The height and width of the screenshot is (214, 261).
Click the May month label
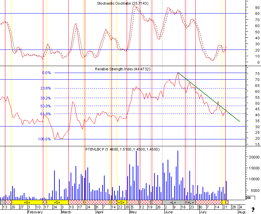(x=133, y=212)
